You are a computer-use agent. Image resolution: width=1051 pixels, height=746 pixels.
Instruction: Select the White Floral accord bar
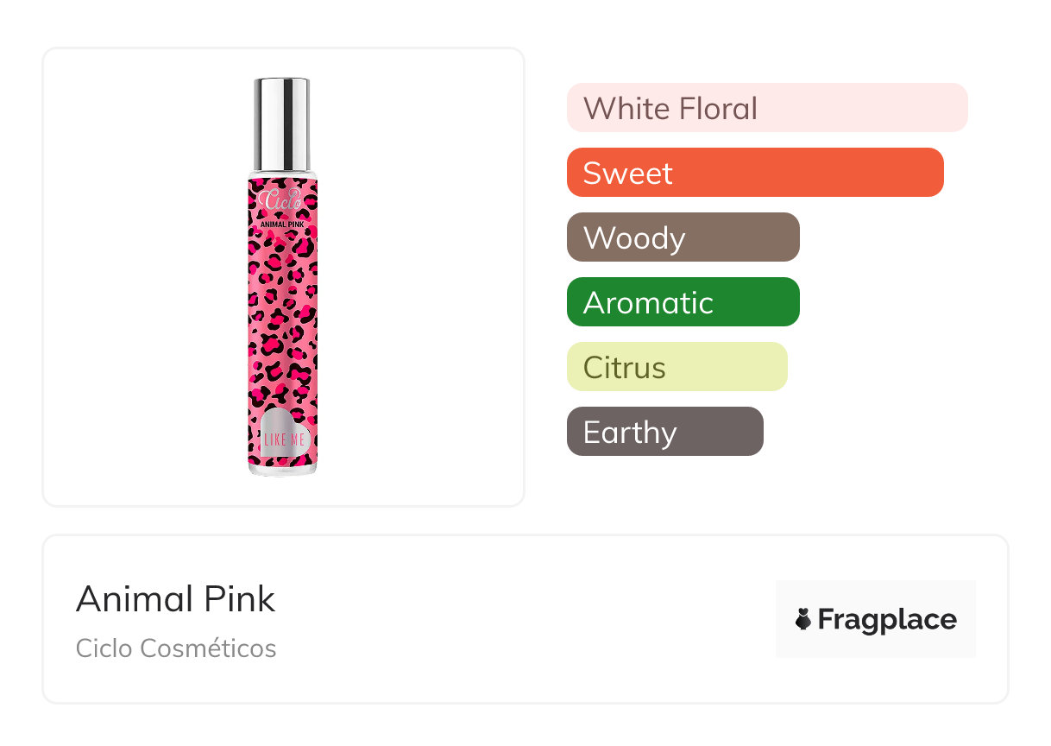pyautogui.click(x=767, y=108)
